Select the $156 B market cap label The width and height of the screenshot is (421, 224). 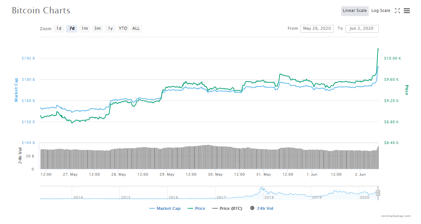pyautogui.click(x=28, y=122)
